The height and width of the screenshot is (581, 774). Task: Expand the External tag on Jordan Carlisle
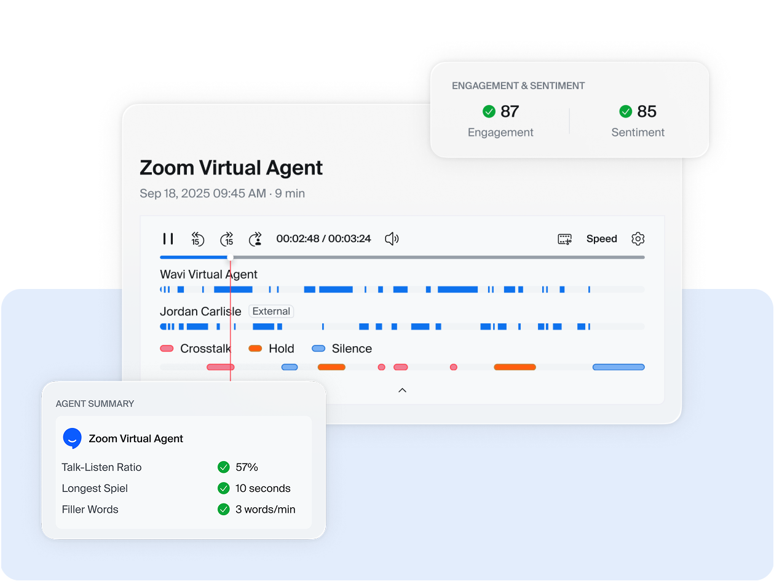pyautogui.click(x=271, y=311)
